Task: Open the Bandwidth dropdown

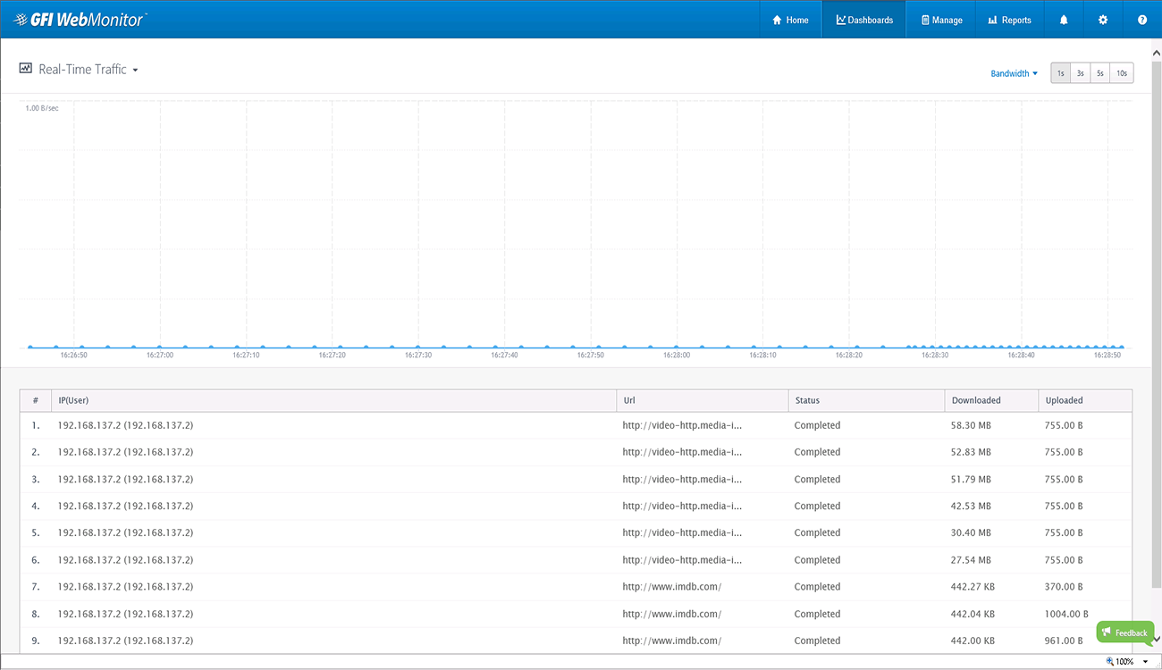Action: (1014, 73)
